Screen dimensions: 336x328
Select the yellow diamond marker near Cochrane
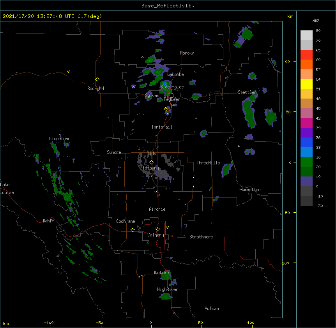pyautogui.click(x=133, y=230)
